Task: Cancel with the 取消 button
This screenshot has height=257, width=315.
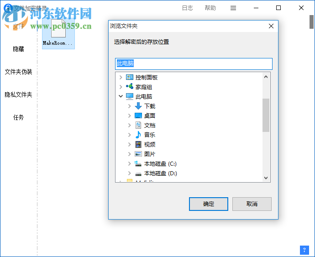Action: 252,204
